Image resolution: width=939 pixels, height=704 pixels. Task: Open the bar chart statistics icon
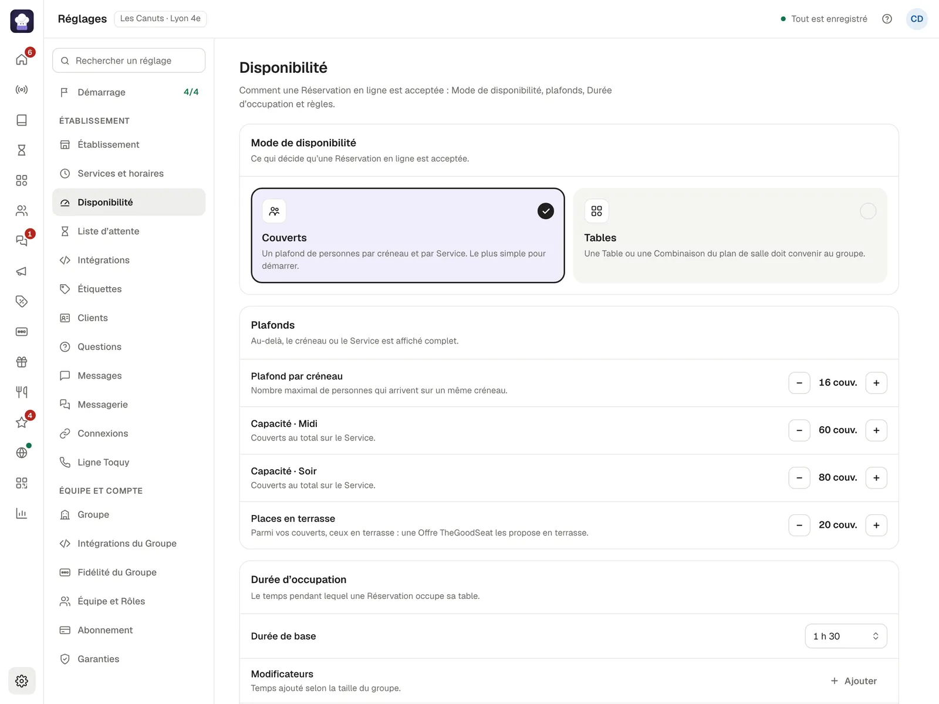22,513
